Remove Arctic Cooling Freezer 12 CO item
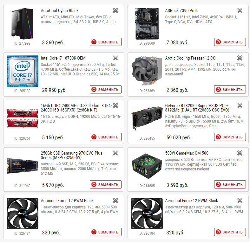The width and height of the screenshot is (250, 242). point(240,58)
